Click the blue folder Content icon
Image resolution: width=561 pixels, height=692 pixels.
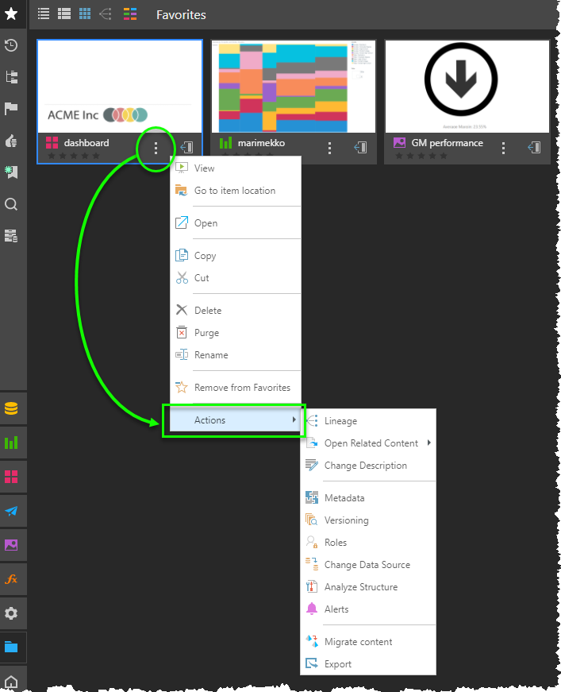(11, 647)
